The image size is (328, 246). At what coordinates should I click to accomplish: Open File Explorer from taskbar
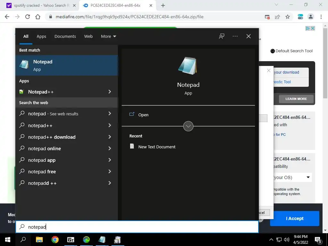pyautogui.click(x=39, y=240)
